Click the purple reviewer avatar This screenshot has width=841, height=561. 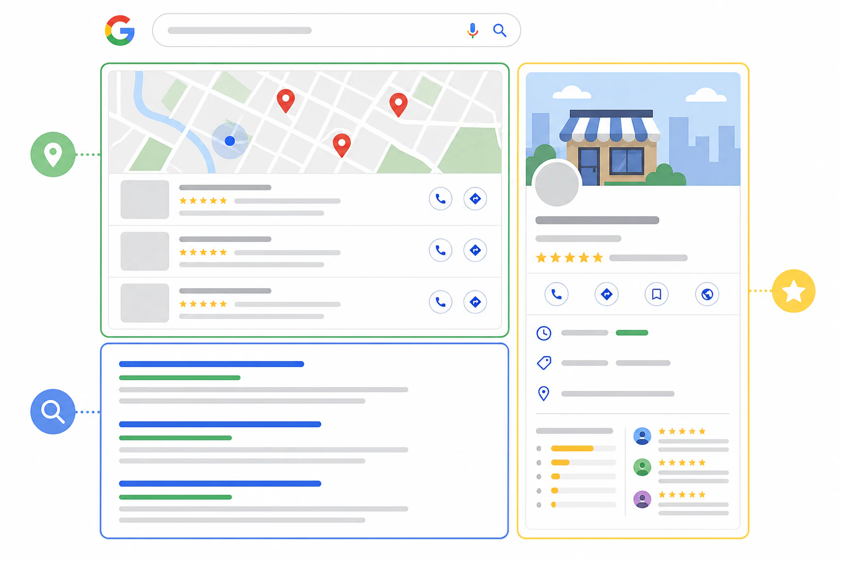(642, 499)
